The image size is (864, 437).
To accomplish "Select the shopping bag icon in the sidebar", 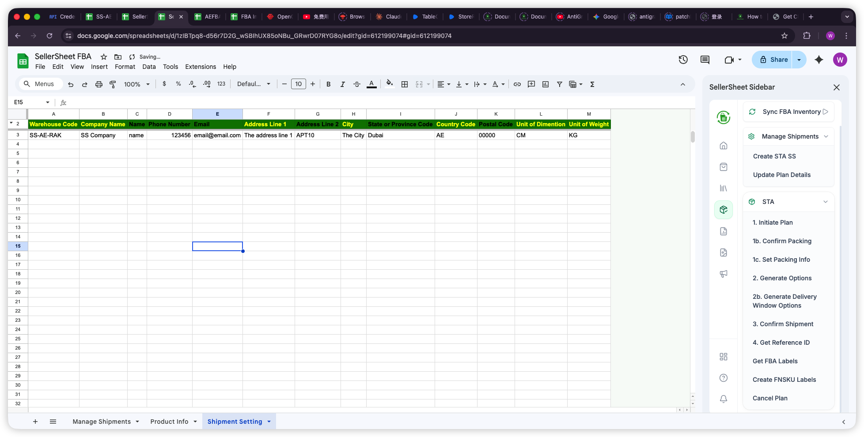I will (724, 167).
